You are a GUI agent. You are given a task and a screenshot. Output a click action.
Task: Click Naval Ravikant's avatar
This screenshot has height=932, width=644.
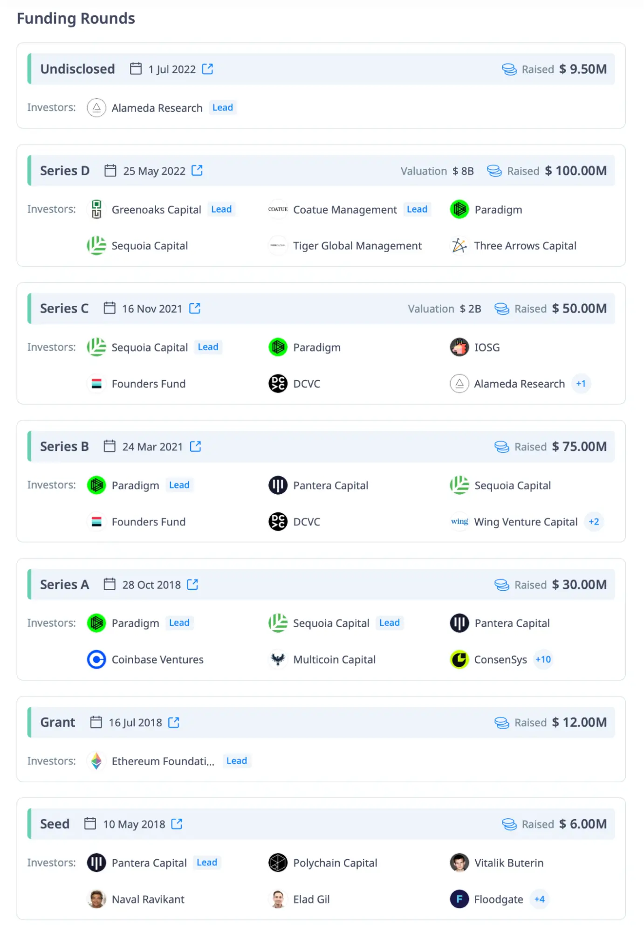point(96,899)
